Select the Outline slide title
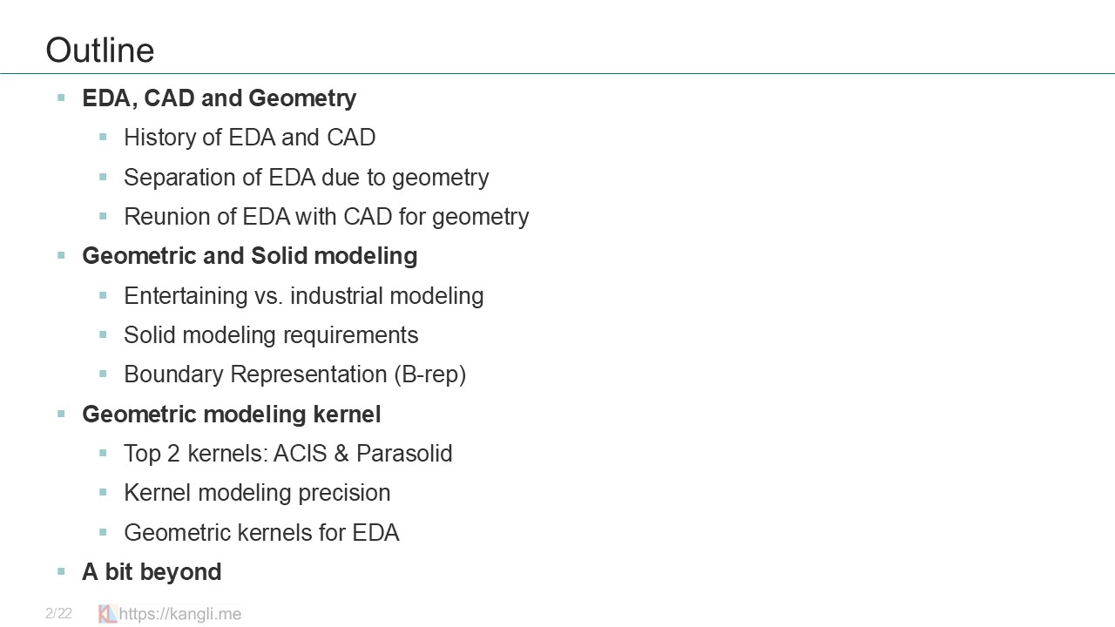This screenshot has height=627, width=1115. point(100,51)
